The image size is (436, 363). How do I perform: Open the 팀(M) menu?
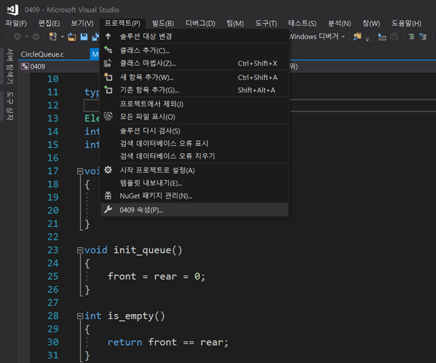(x=235, y=23)
